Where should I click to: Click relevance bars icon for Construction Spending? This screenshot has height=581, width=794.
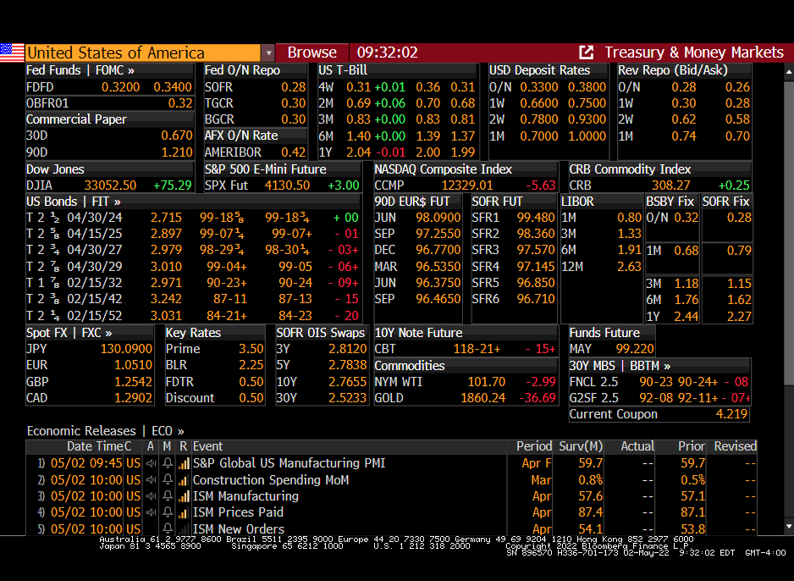(184, 479)
